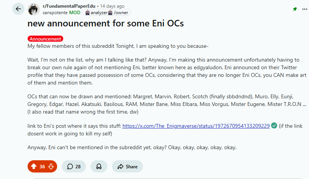Click the vote count of 36

click(x=42, y=166)
